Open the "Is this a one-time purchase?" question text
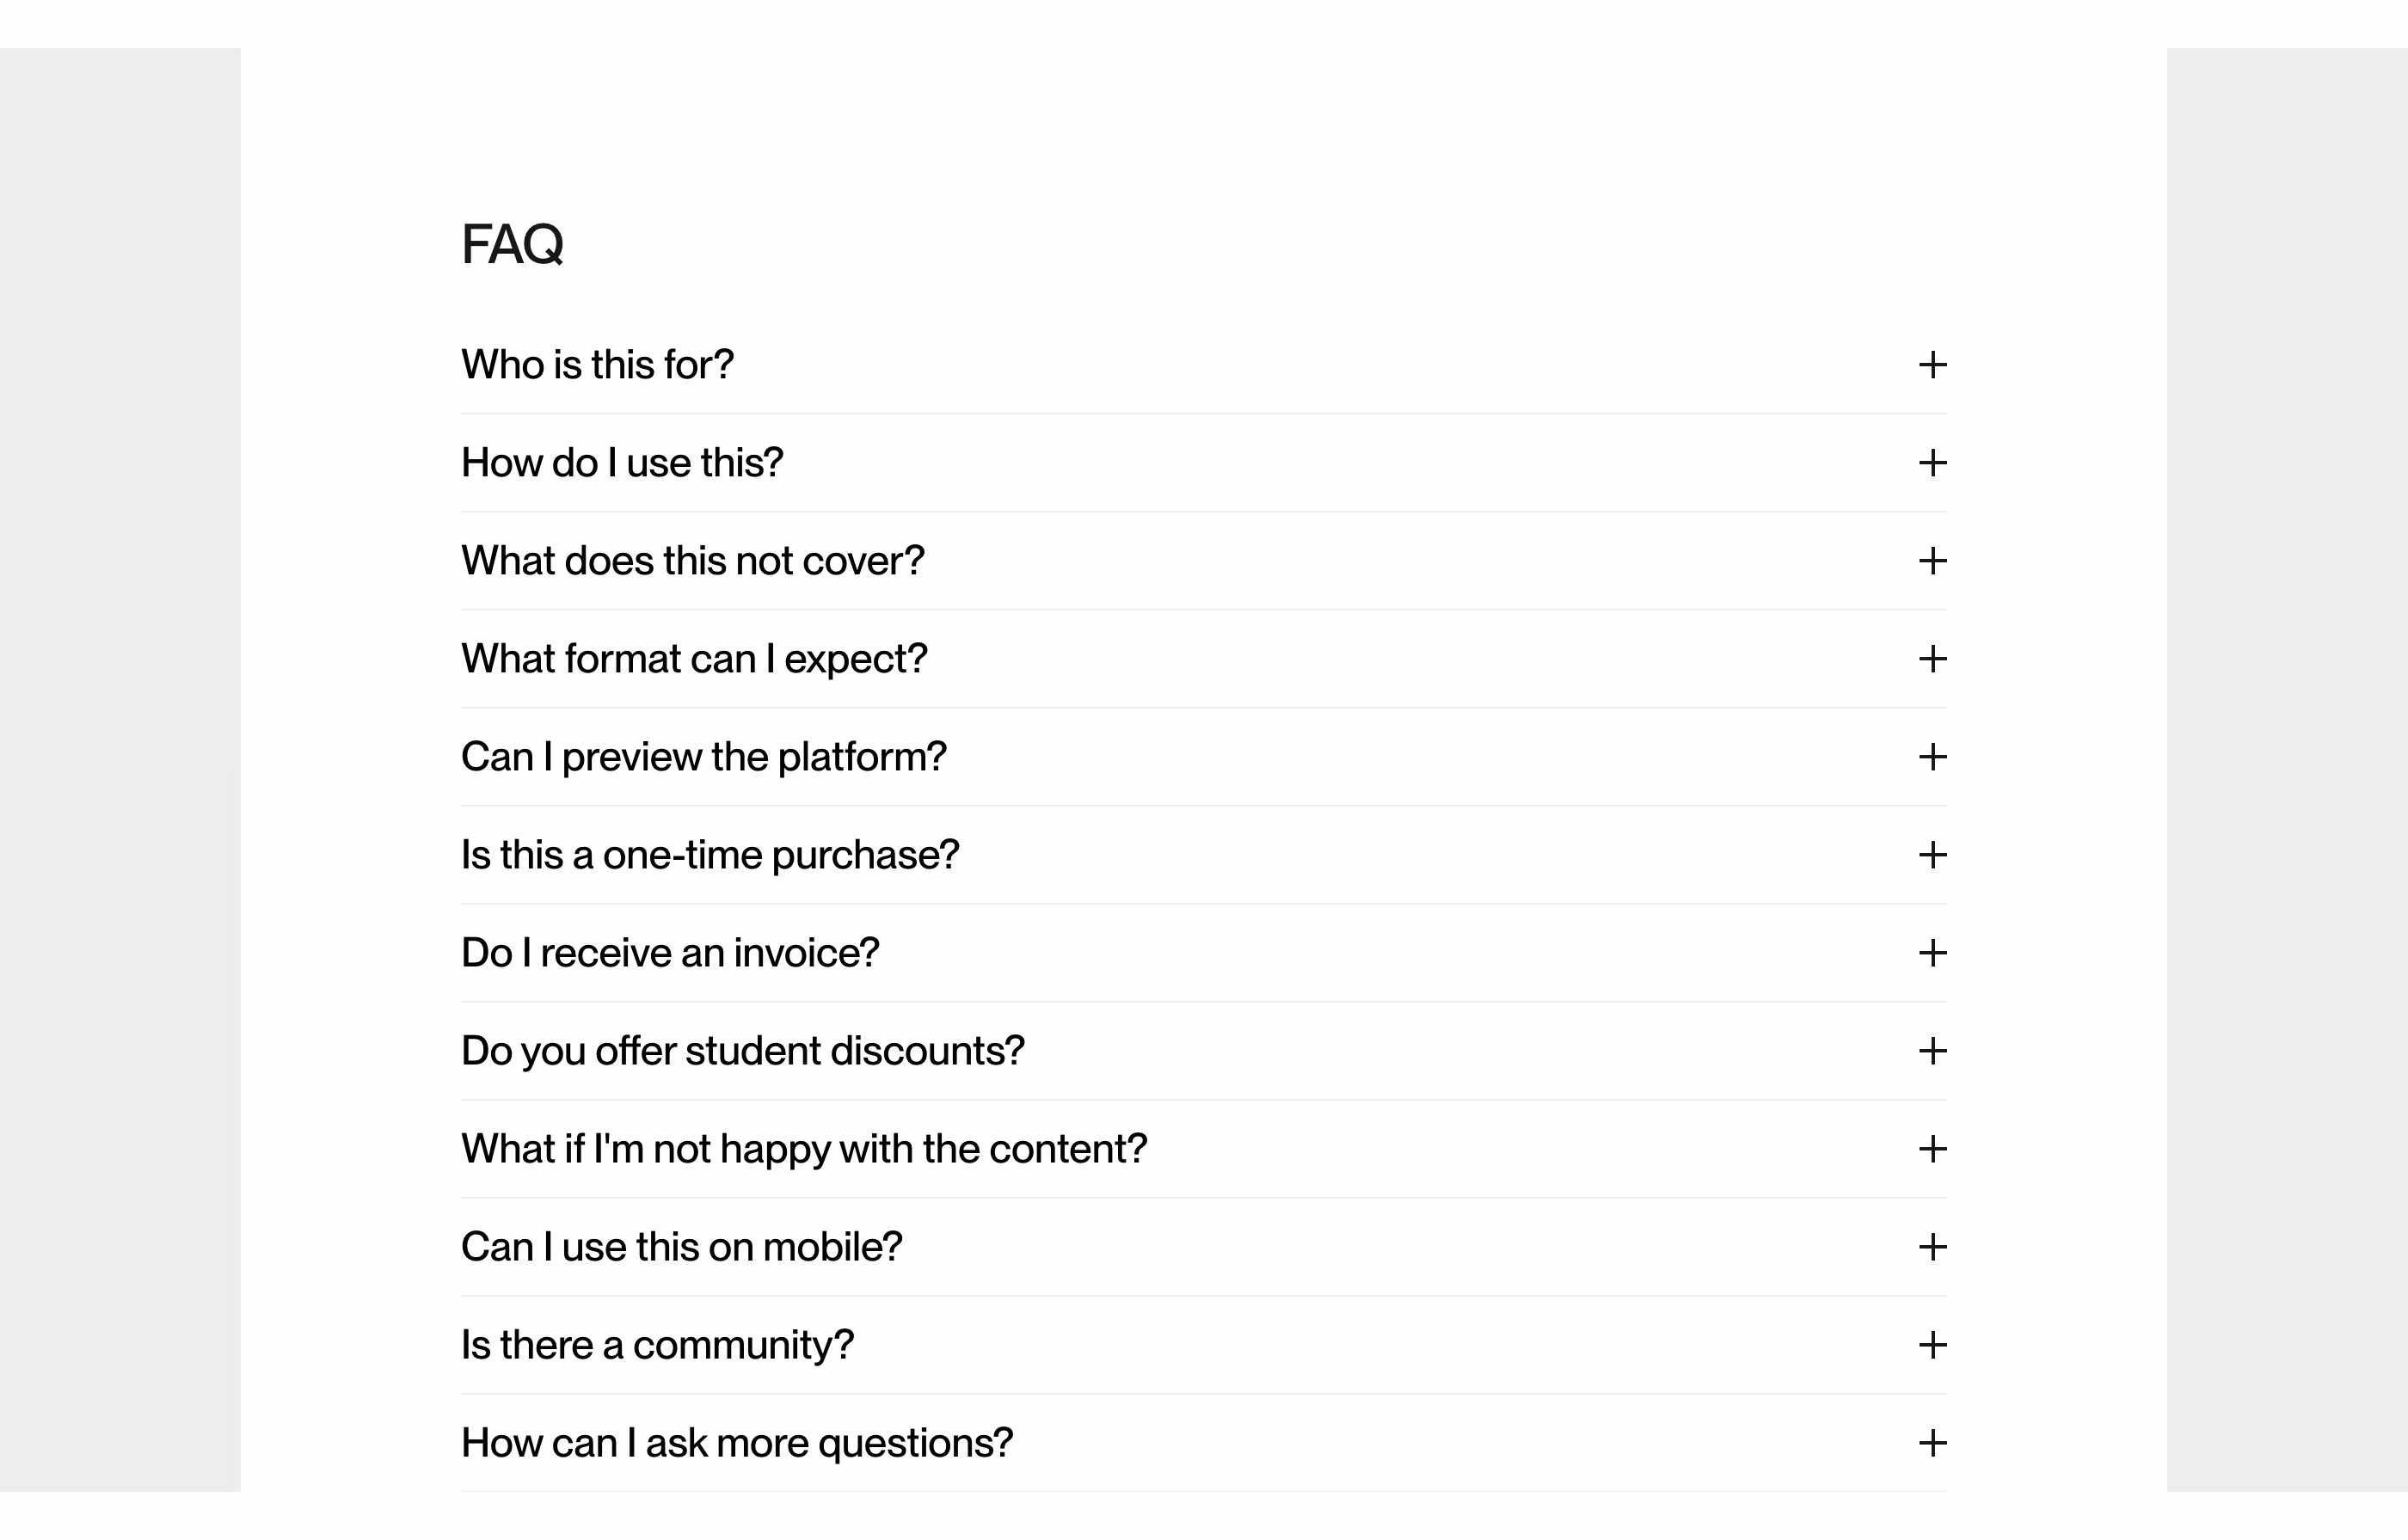 (710, 856)
